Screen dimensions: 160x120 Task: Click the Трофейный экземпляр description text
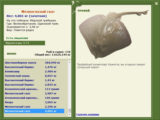pos(111,66)
